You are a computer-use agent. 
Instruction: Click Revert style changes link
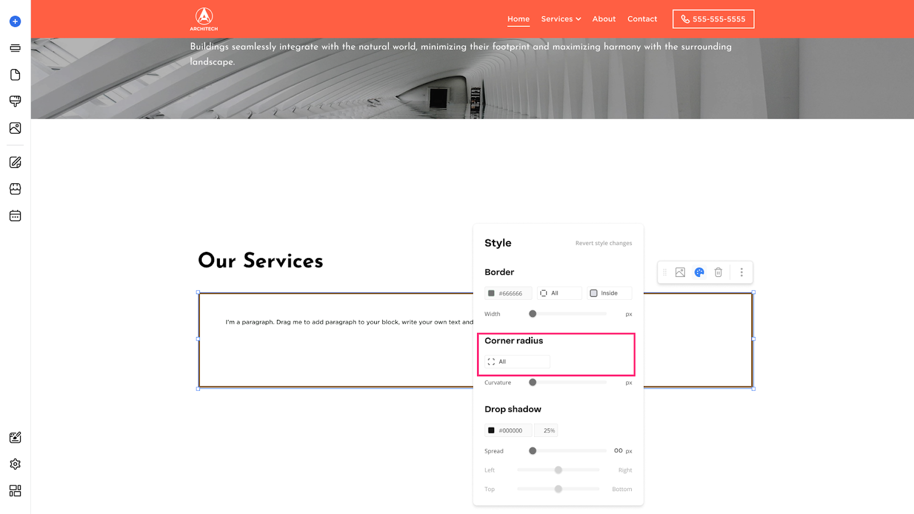(x=604, y=243)
